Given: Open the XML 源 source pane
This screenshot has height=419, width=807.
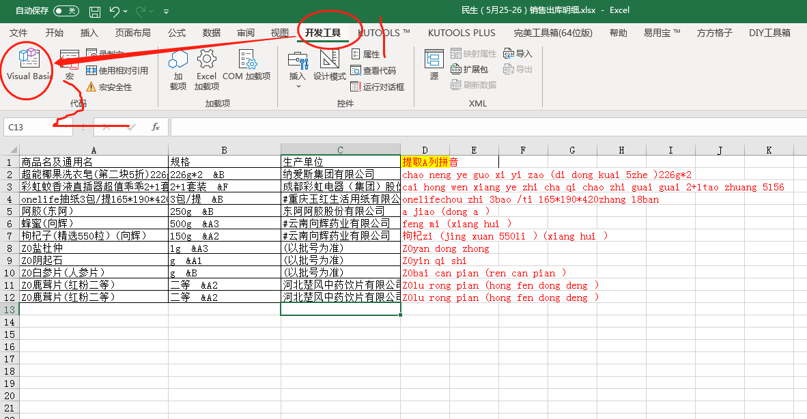Looking at the screenshot, I should pos(434,66).
